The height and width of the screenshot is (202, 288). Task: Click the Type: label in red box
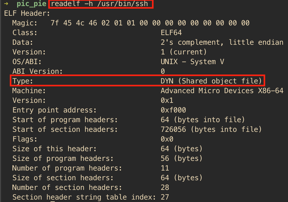(x=23, y=81)
